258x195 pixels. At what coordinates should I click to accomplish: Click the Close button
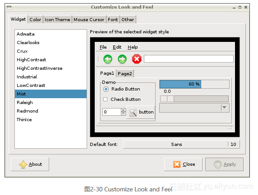click(183, 164)
